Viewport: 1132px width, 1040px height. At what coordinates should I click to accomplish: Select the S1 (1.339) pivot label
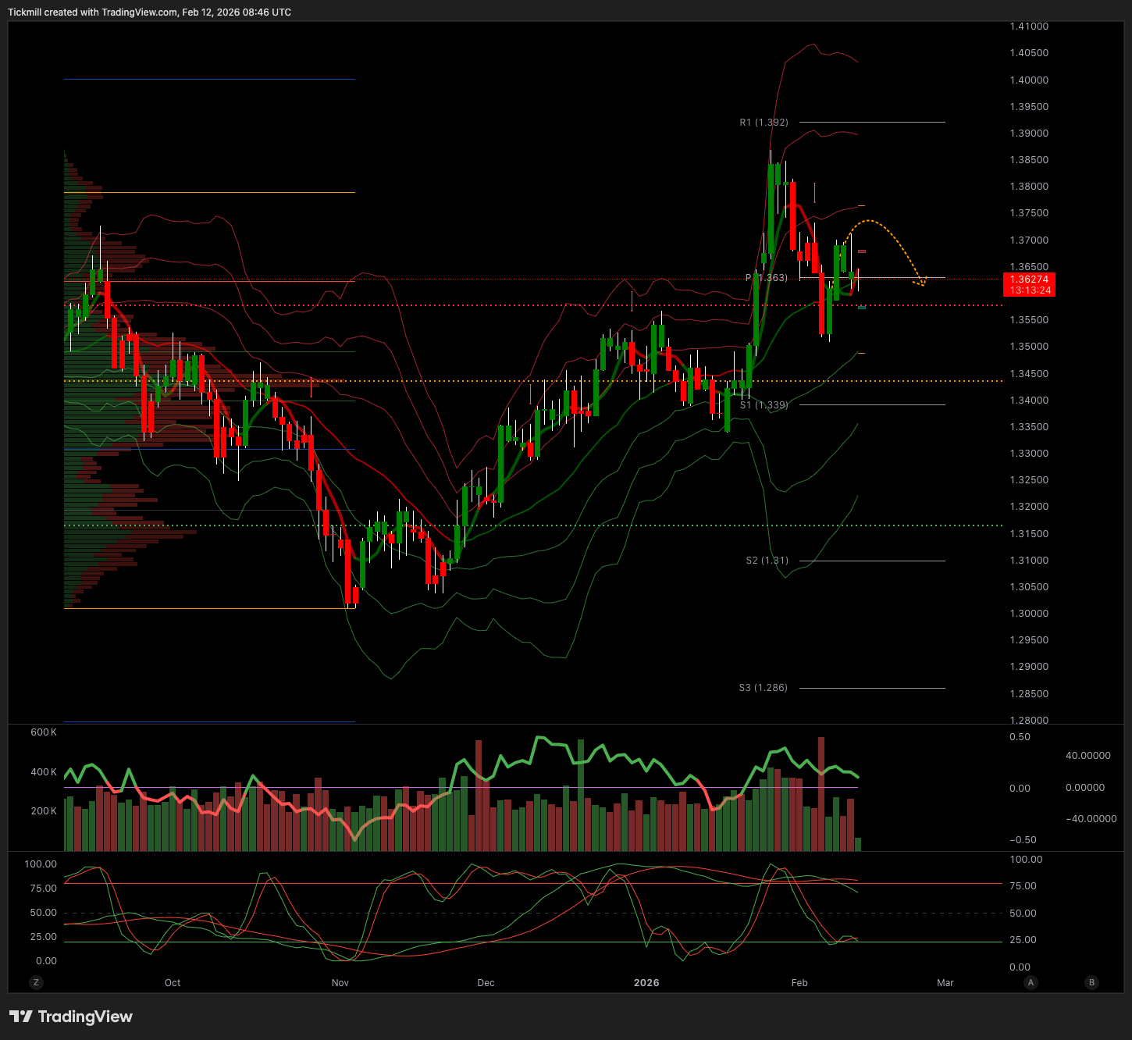pyautogui.click(x=764, y=405)
